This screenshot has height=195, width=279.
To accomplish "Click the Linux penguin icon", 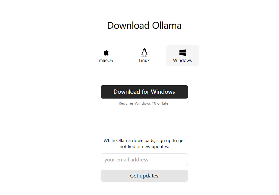I will (x=144, y=53).
